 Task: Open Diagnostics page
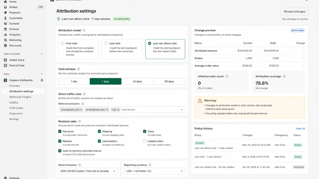click(16, 113)
